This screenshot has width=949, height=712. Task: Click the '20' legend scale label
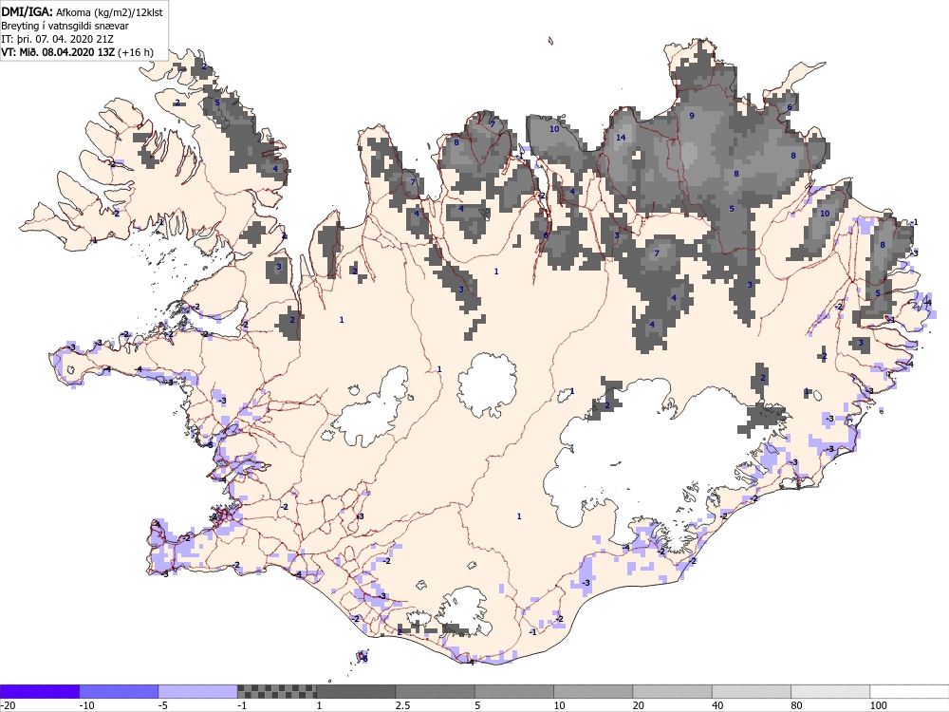coord(639,705)
